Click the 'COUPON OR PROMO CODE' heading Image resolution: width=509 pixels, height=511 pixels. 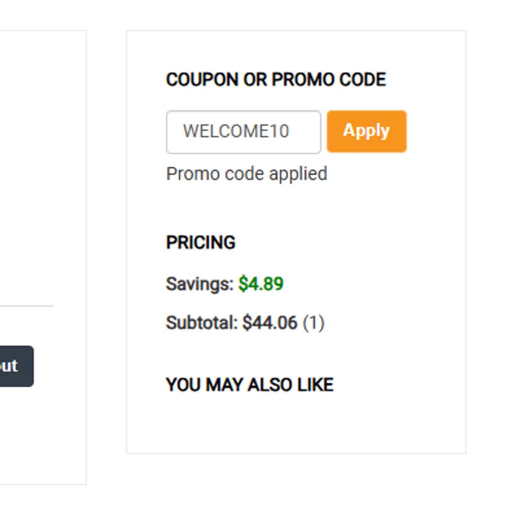276,80
